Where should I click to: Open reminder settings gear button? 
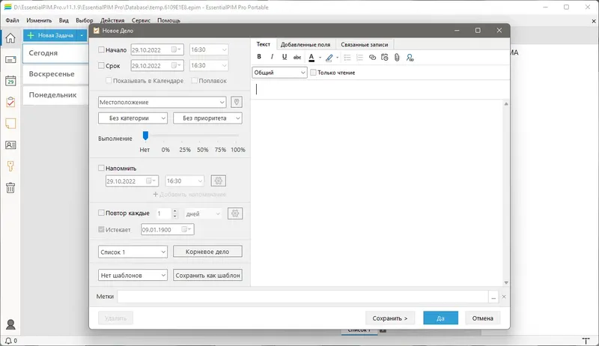[218, 180]
